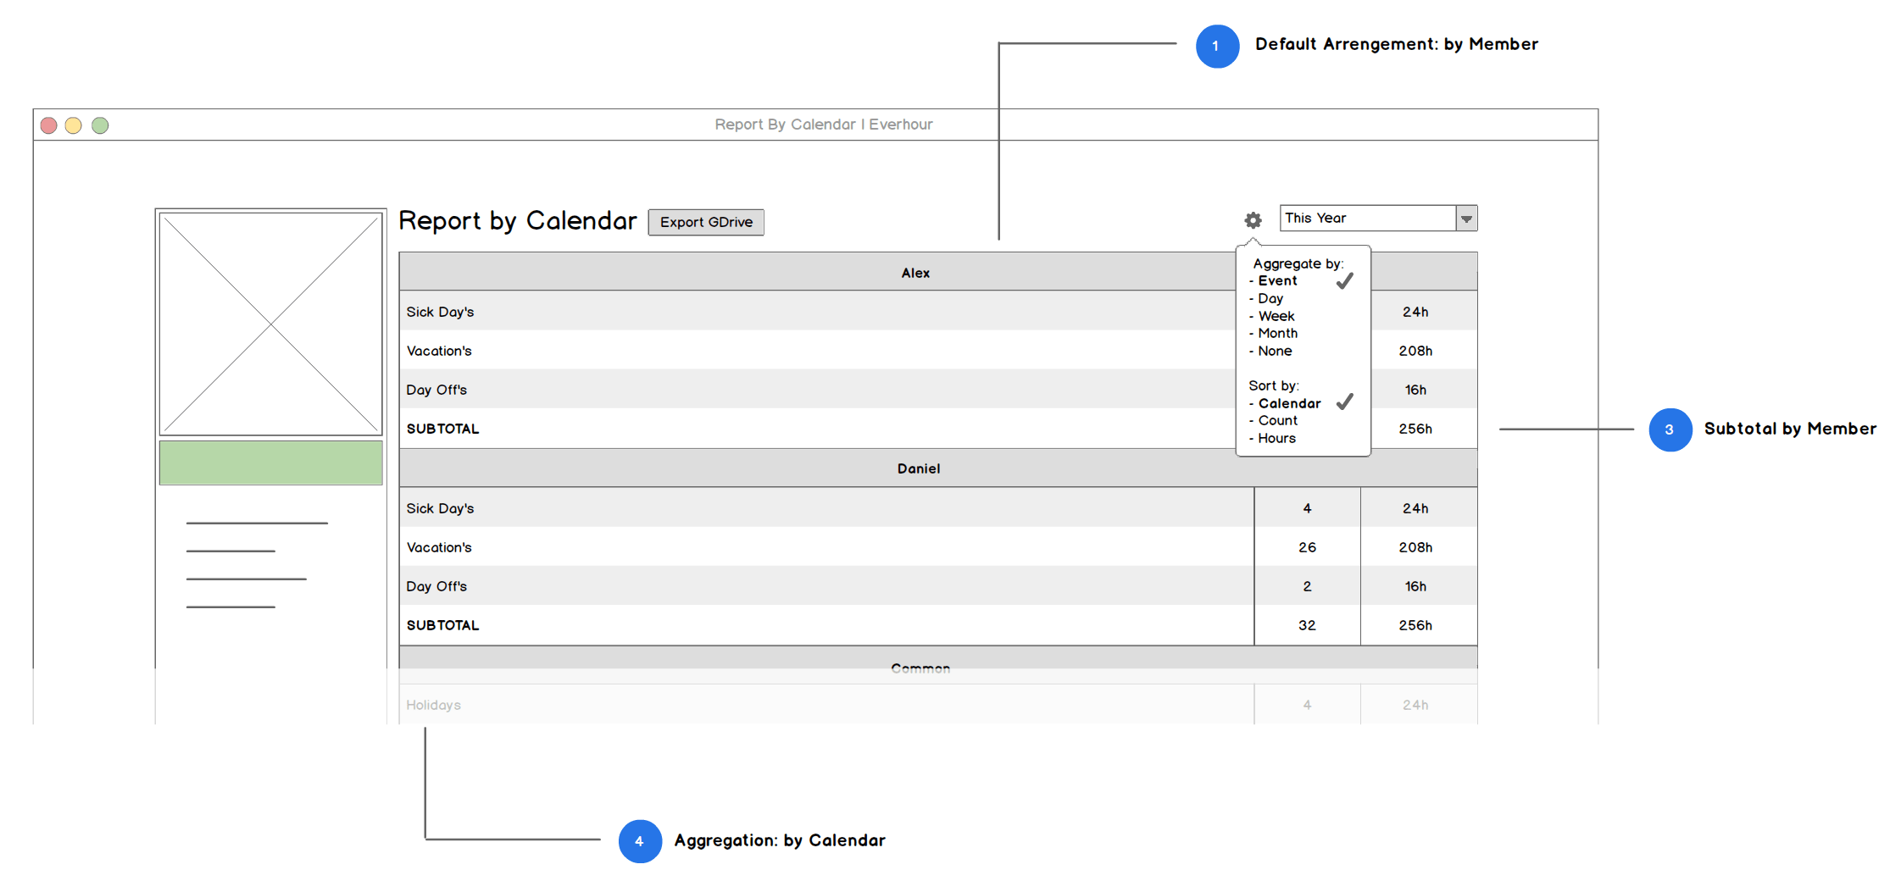Click the red window close dot
Image resolution: width=1890 pixels, height=881 pixels.
(x=49, y=125)
